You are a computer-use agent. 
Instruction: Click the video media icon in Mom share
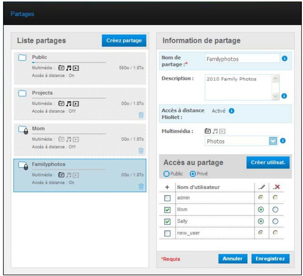point(76,139)
